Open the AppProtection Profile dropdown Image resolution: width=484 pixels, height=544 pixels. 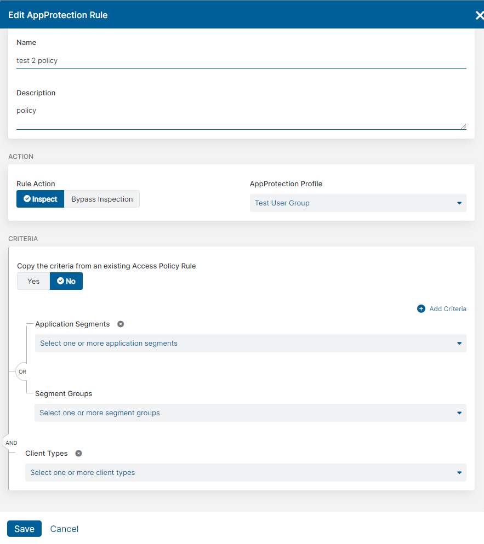[x=358, y=203]
